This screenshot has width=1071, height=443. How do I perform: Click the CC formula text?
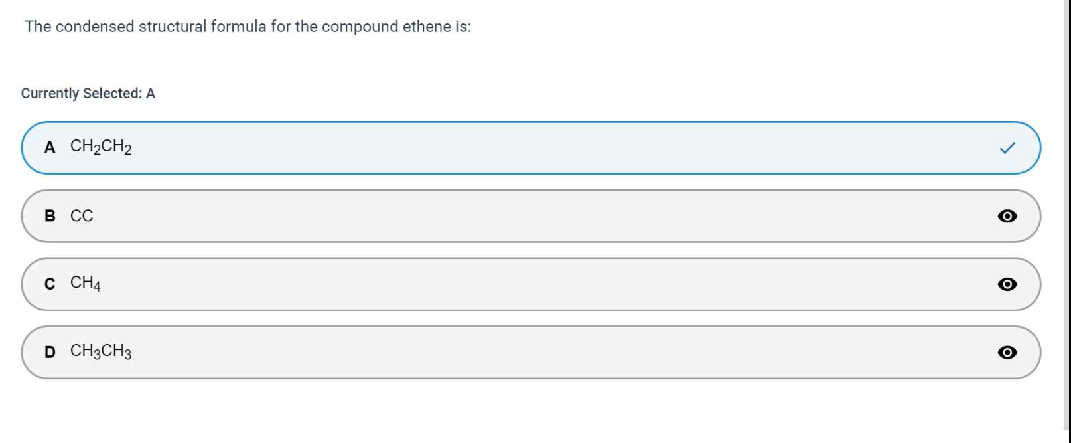point(82,216)
